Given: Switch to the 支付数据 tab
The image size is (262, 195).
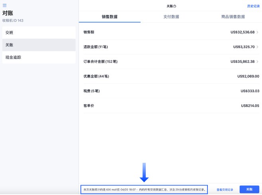Looking at the screenshot, I should click(171, 17).
